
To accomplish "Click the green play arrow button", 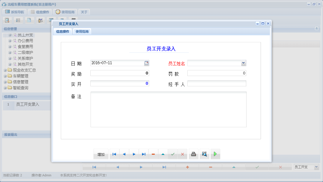I will coord(215,154).
